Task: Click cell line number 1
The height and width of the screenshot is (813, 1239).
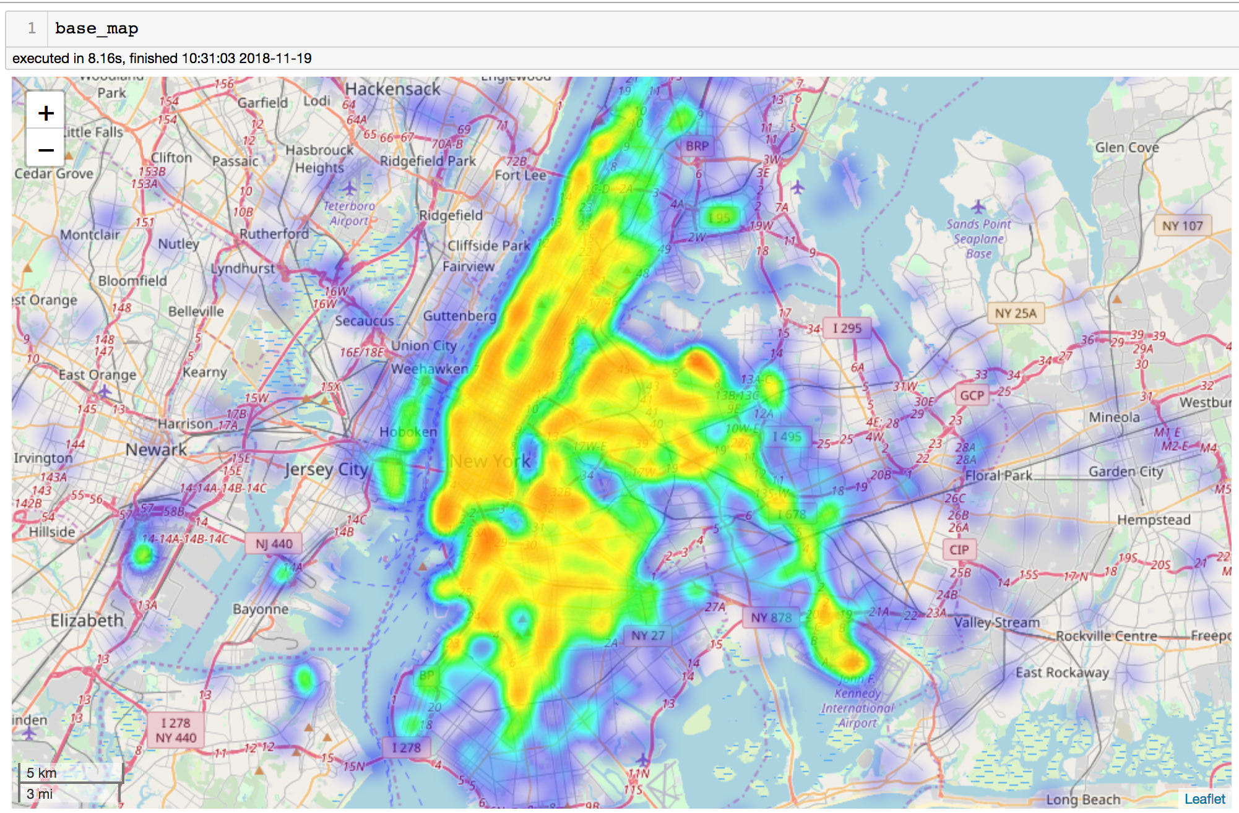Action: tap(32, 28)
